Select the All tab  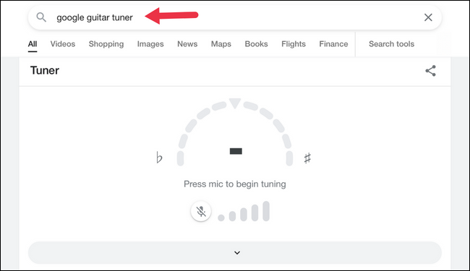click(33, 44)
